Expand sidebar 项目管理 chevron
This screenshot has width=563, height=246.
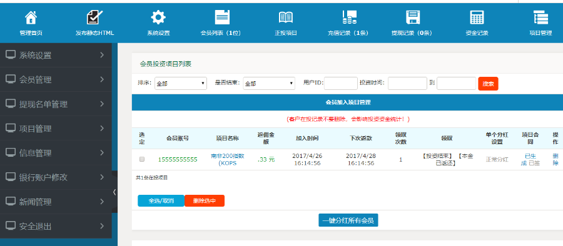pos(102,128)
